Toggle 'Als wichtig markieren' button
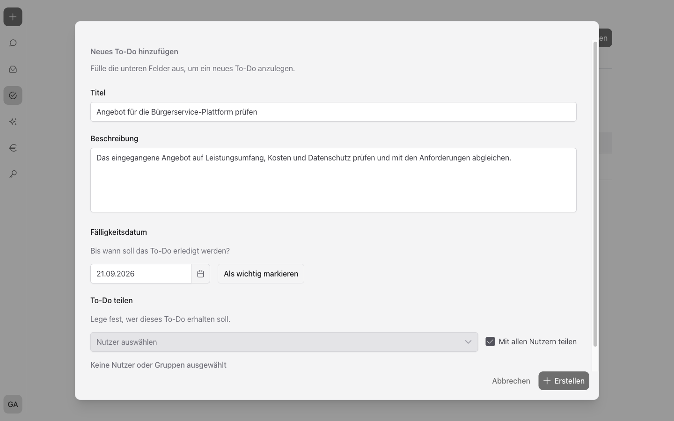The image size is (674, 421). [x=261, y=274]
